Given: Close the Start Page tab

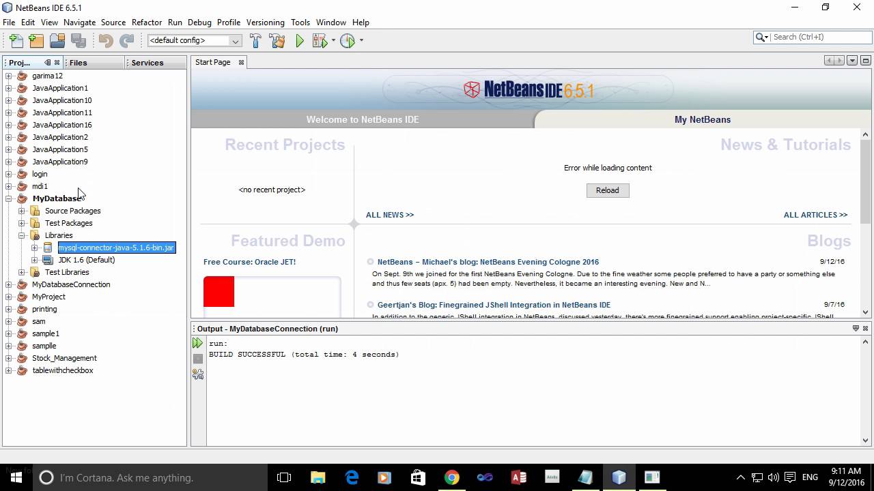Looking at the screenshot, I should [241, 62].
